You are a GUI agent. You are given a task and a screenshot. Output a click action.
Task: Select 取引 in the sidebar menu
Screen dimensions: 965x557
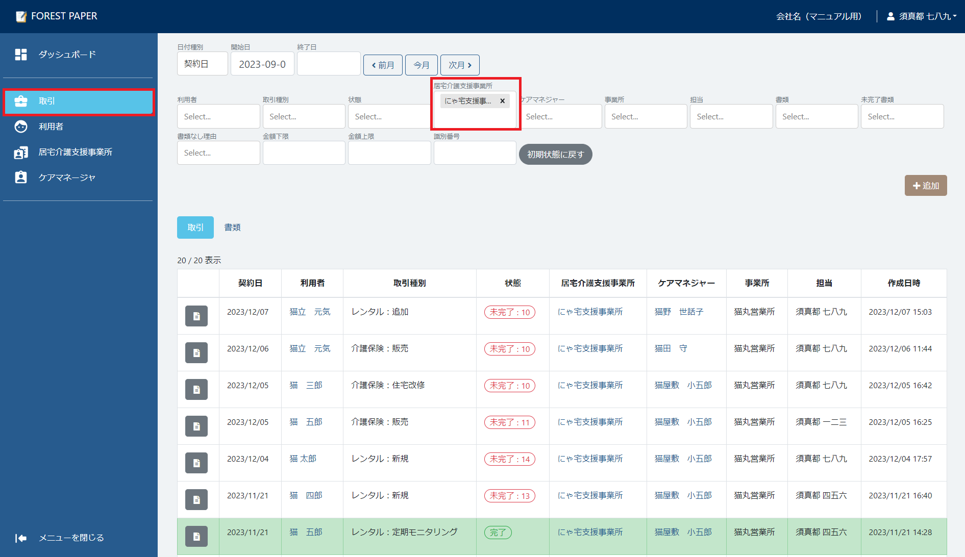[79, 102]
